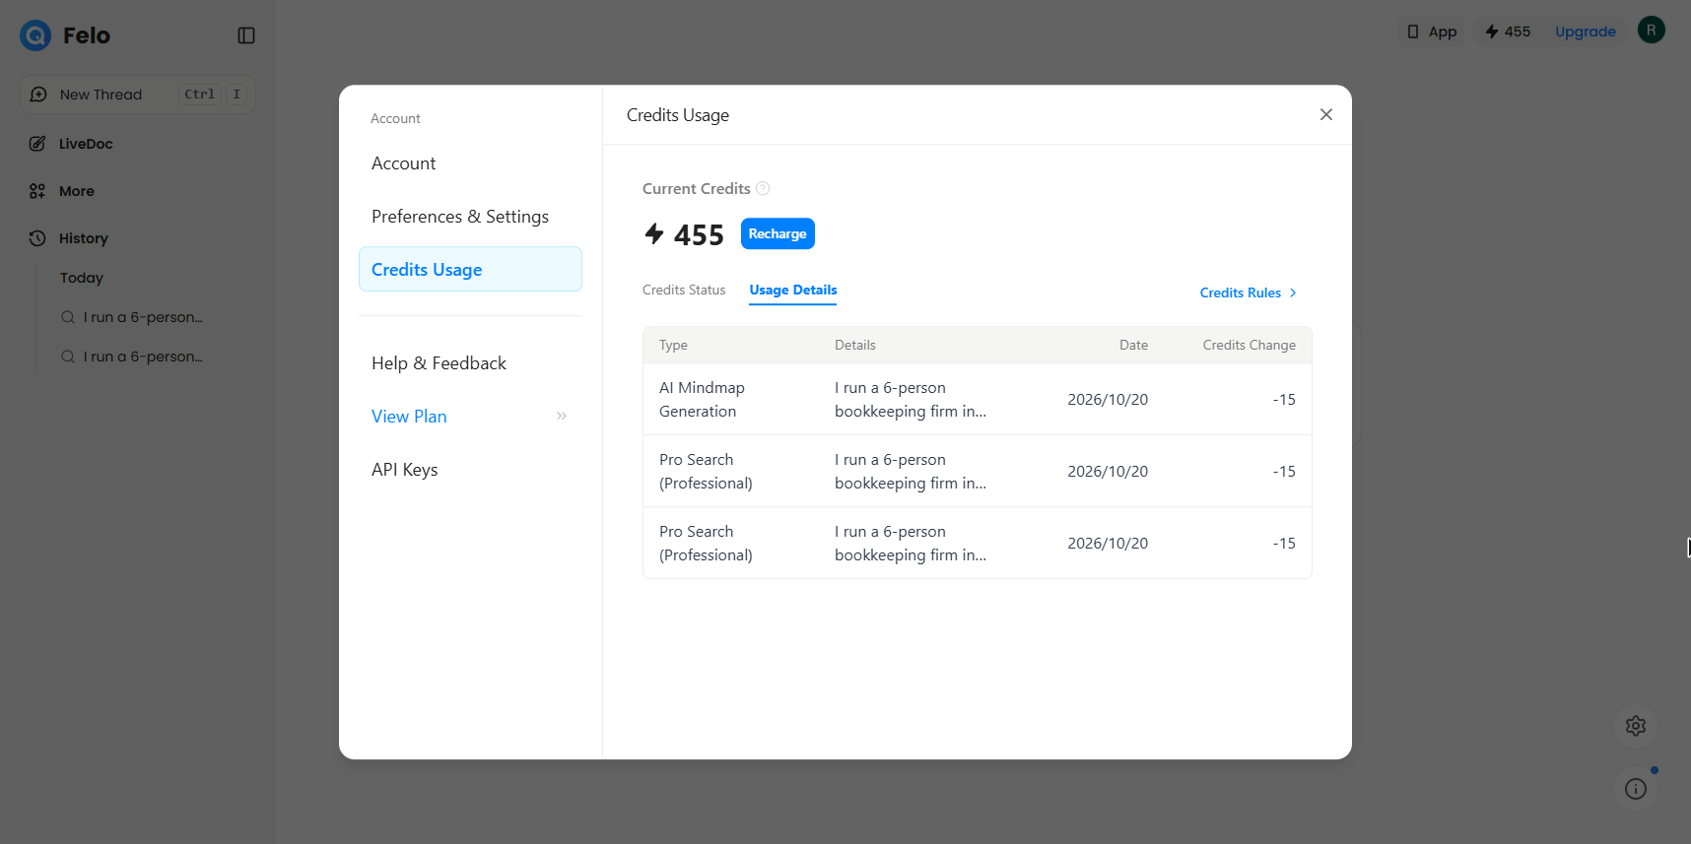The height and width of the screenshot is (844, 1691).
Task: Switch to the Credits Status tab
Action: (684, 290)
